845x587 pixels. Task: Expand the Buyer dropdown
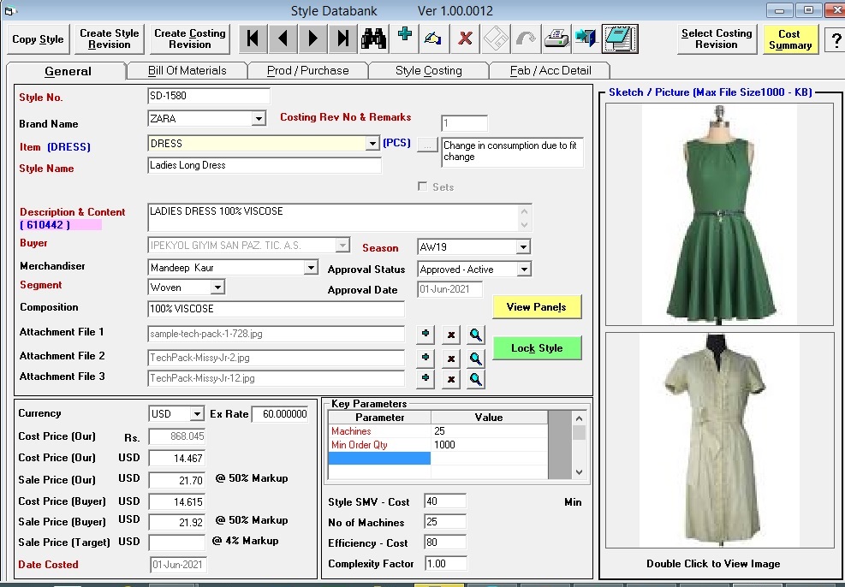tap(342, 246)
